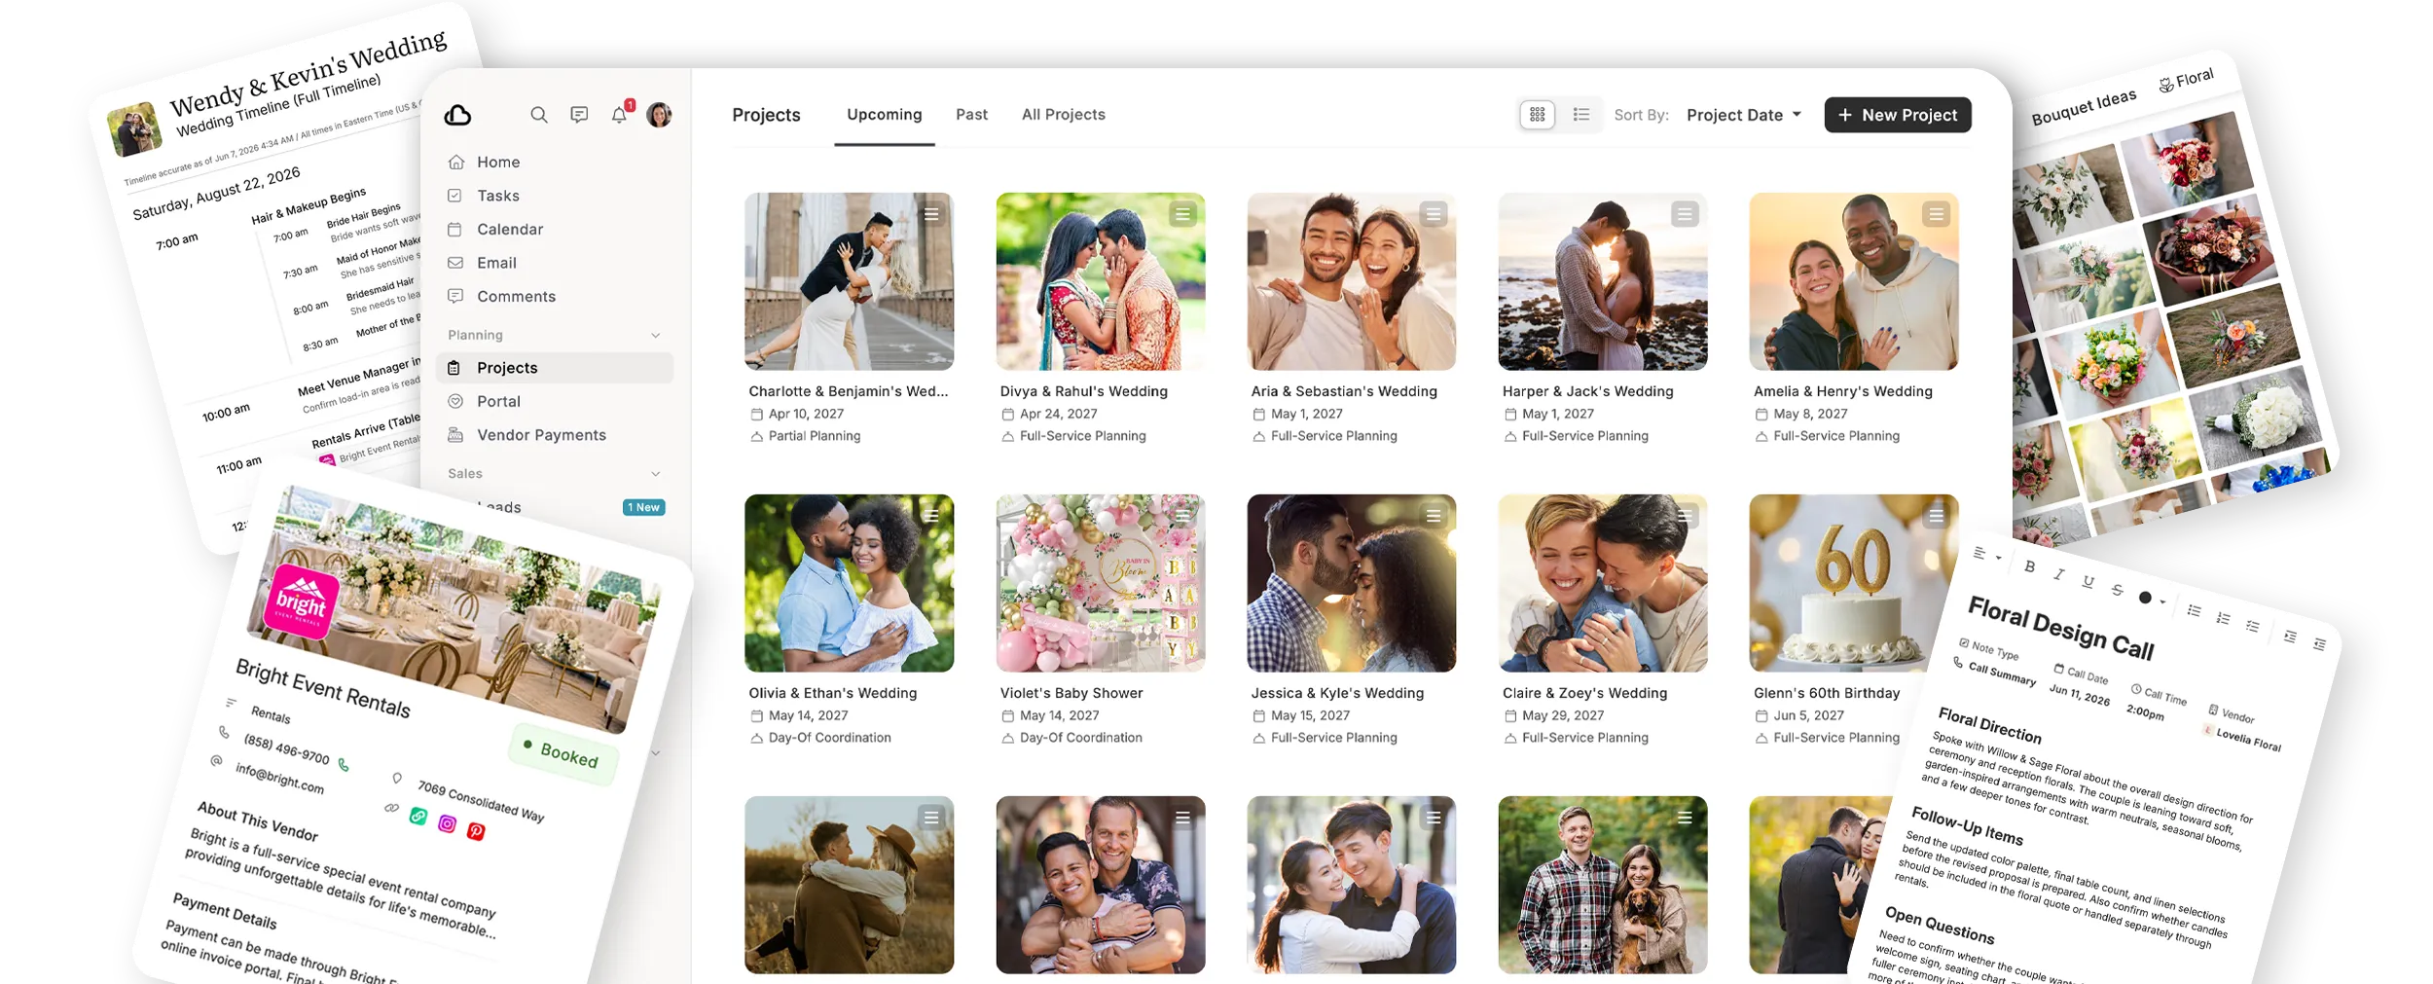Viewport: 2433px width, 984px height.
Task: Open the messages chat bubble icon
Action: pyautogui.click(x=579, y=115)
